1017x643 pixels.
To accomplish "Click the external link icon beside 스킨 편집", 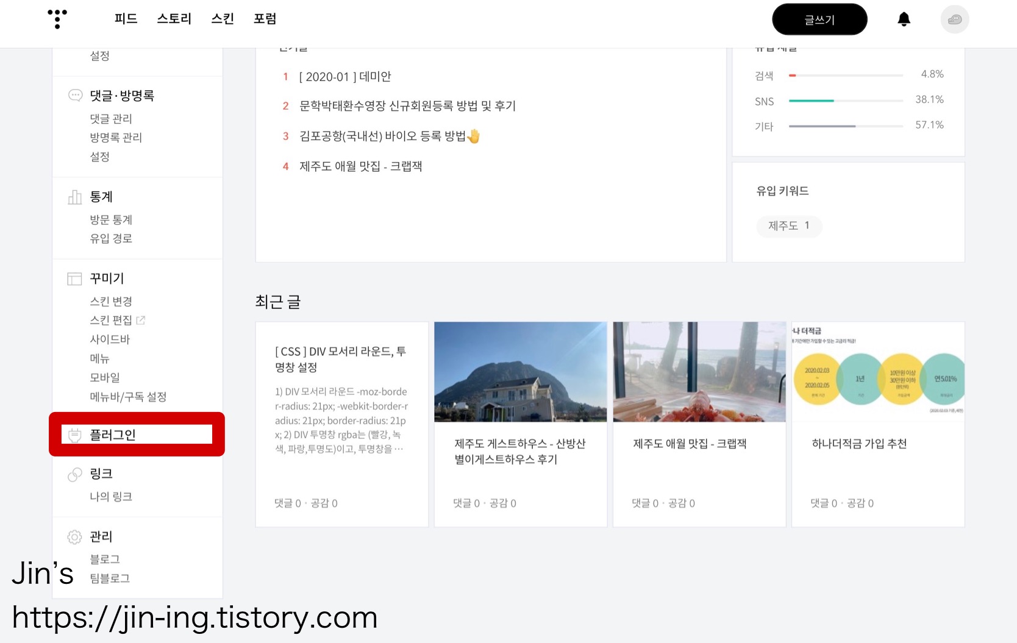I will (140, 320).
